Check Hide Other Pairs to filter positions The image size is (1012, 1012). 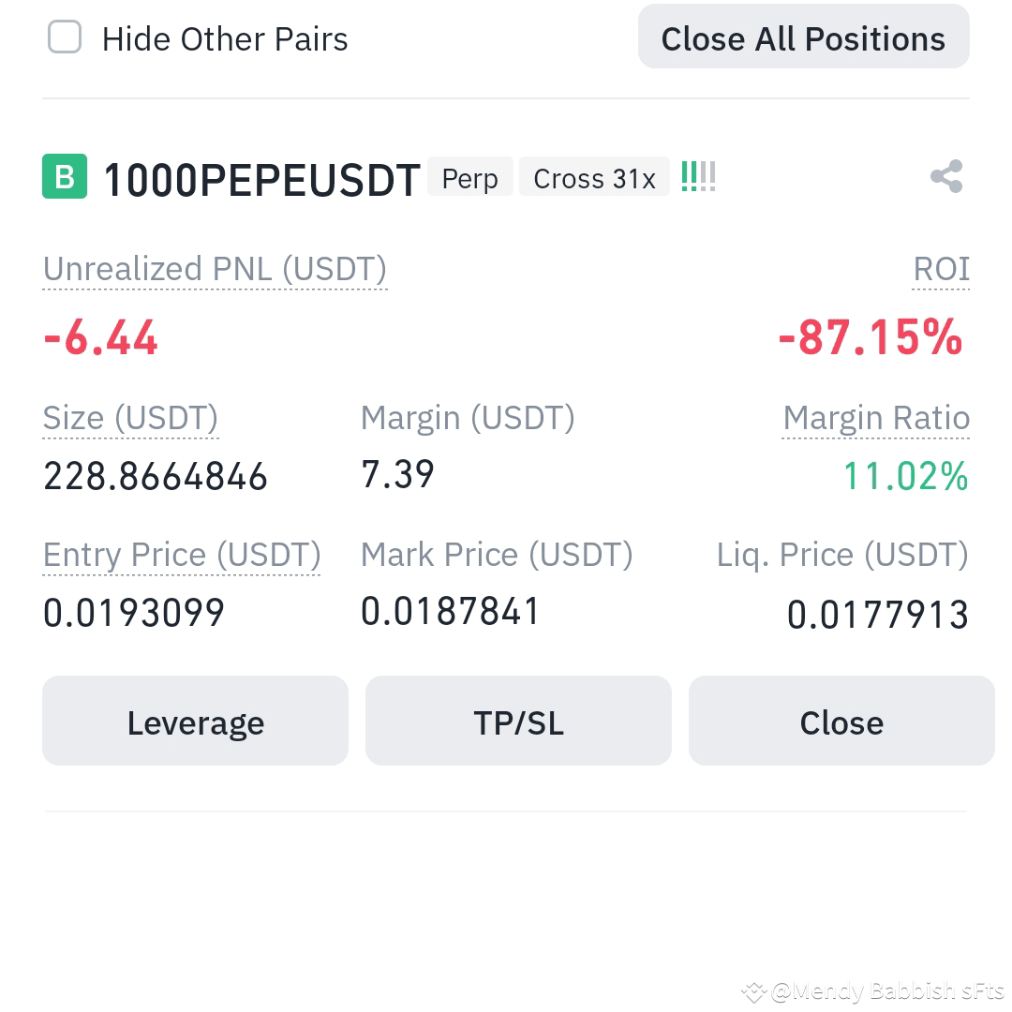tap(64, 37)
